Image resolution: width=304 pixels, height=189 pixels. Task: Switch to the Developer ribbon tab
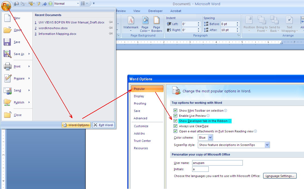155,11
